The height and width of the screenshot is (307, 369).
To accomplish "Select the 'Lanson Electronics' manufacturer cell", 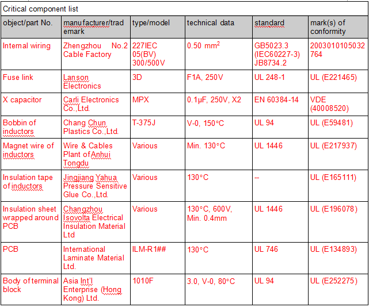I will (x=96, y=81).
